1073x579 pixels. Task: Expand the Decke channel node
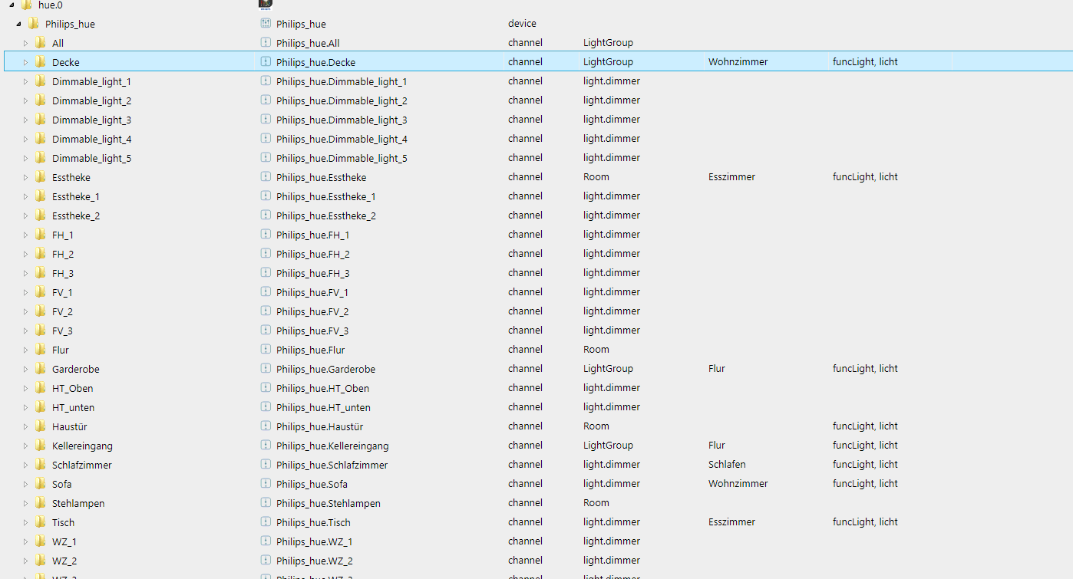pos(25,62)
